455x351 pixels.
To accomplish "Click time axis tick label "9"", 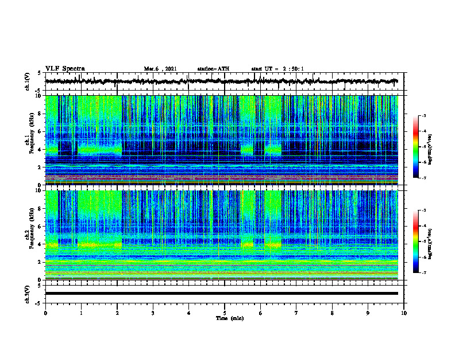I will 368,313.
